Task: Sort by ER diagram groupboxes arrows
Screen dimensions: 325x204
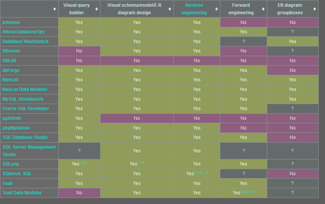Action: [314, 9]
